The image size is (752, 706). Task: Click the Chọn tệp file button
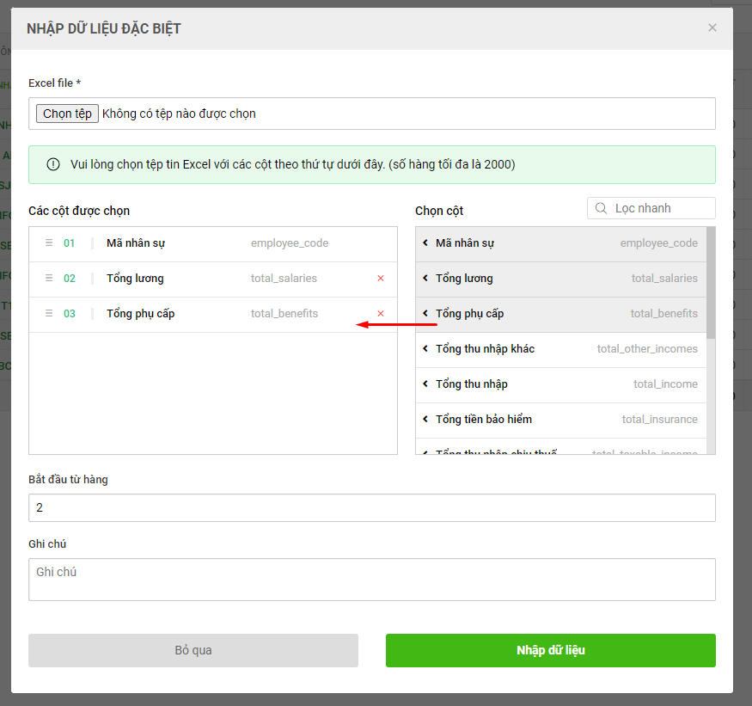[67, 114]
